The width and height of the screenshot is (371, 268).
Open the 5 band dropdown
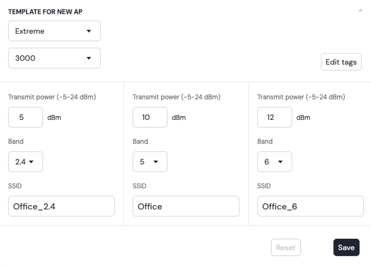click(x=150, y=161)
